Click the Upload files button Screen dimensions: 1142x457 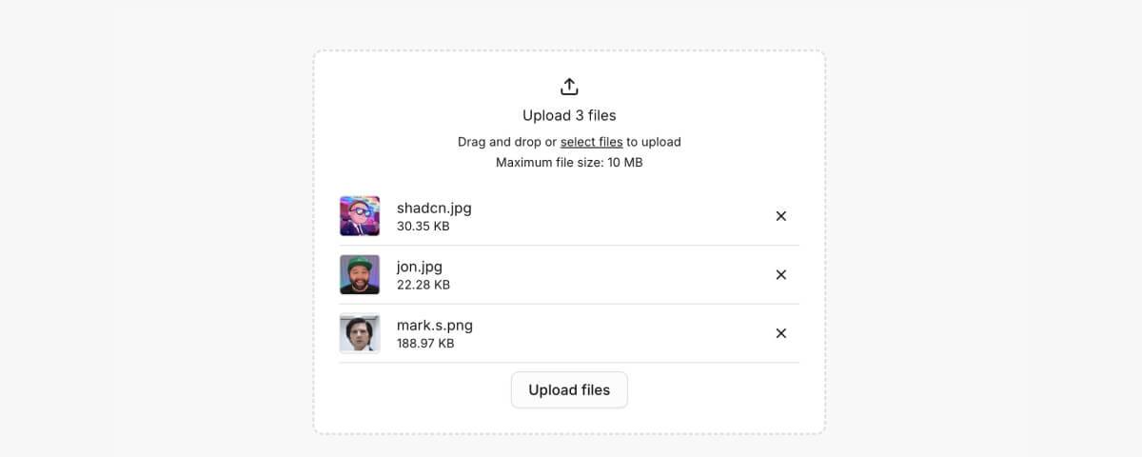coord(569,389)
